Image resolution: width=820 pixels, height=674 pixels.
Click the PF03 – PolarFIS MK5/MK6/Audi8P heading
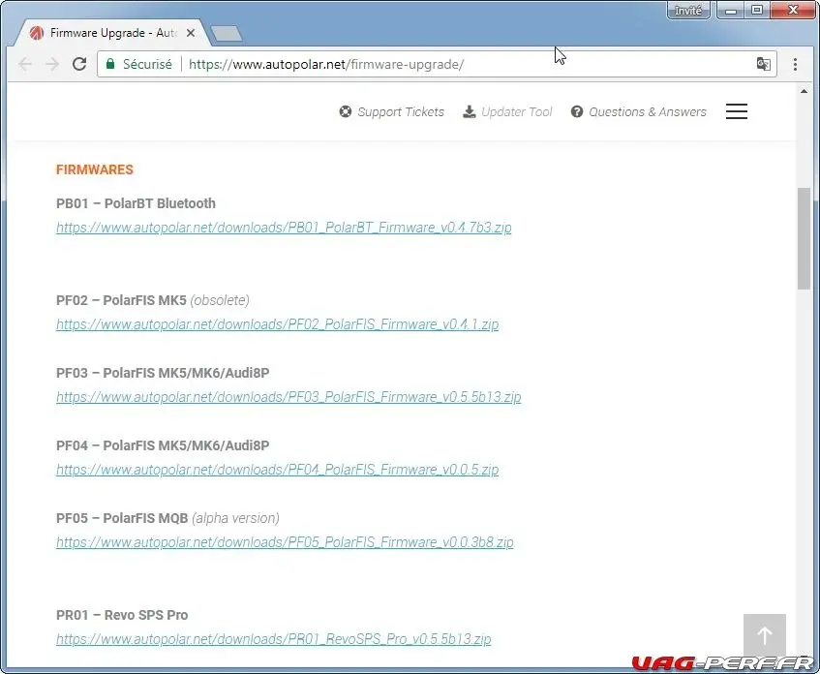click(x=163, y=373)
